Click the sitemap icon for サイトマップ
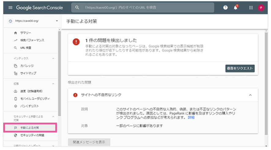 coord(16,73)
